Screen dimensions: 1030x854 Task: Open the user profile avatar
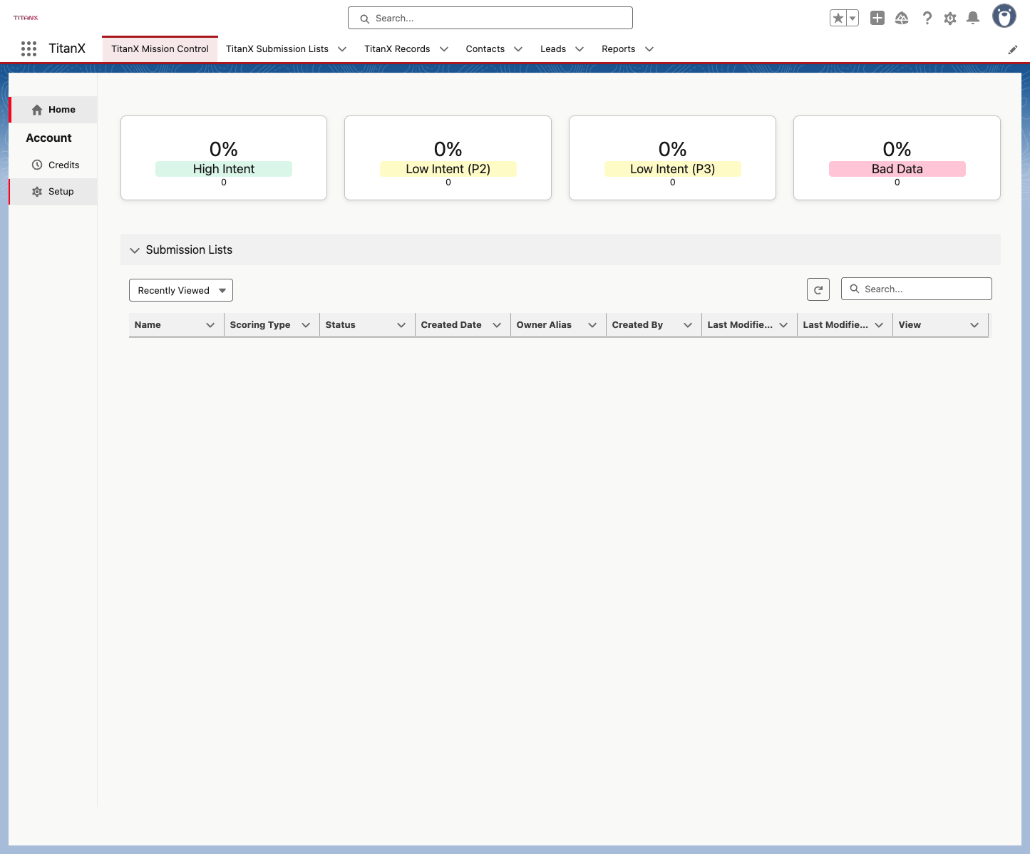pyautogui.click(x=1004, y=16)
